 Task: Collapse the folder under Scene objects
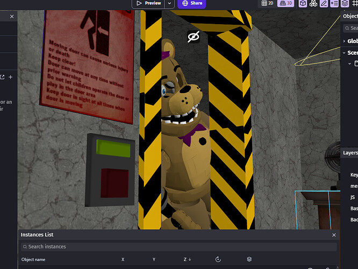349,63
